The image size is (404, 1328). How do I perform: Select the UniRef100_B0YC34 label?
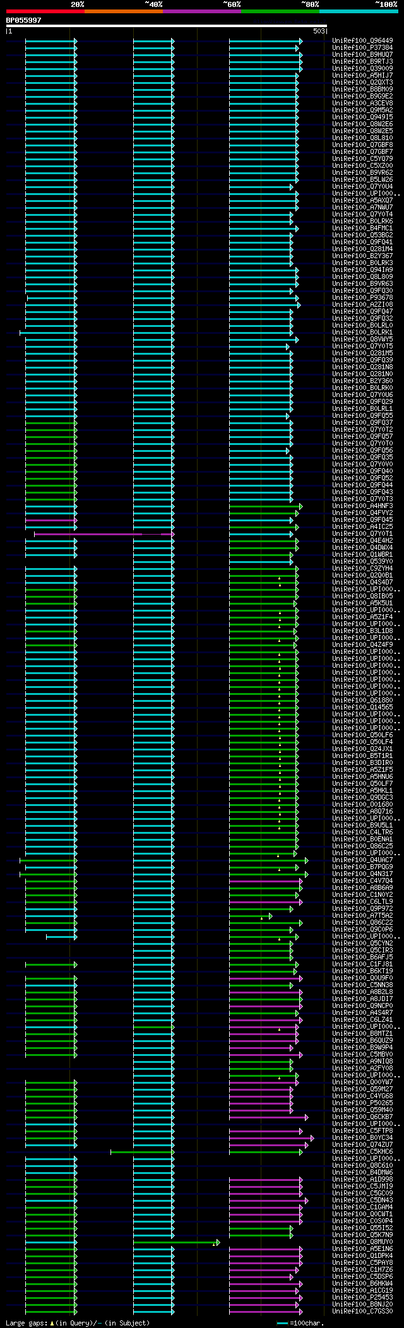(x=362, y=1138)
